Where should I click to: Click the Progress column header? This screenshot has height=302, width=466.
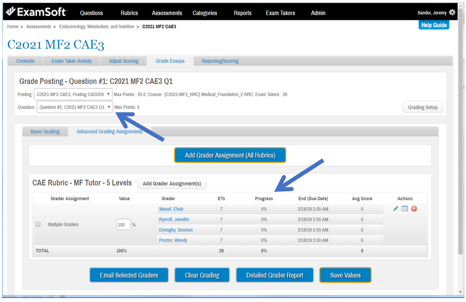point(264,199)
